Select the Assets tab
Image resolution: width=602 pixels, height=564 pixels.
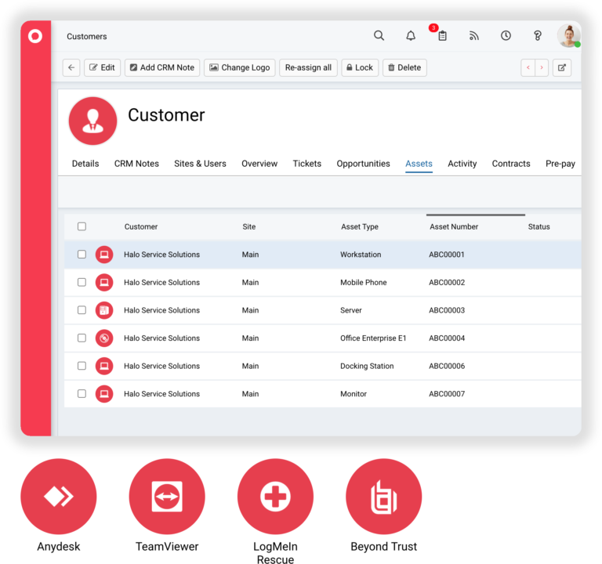419,164
